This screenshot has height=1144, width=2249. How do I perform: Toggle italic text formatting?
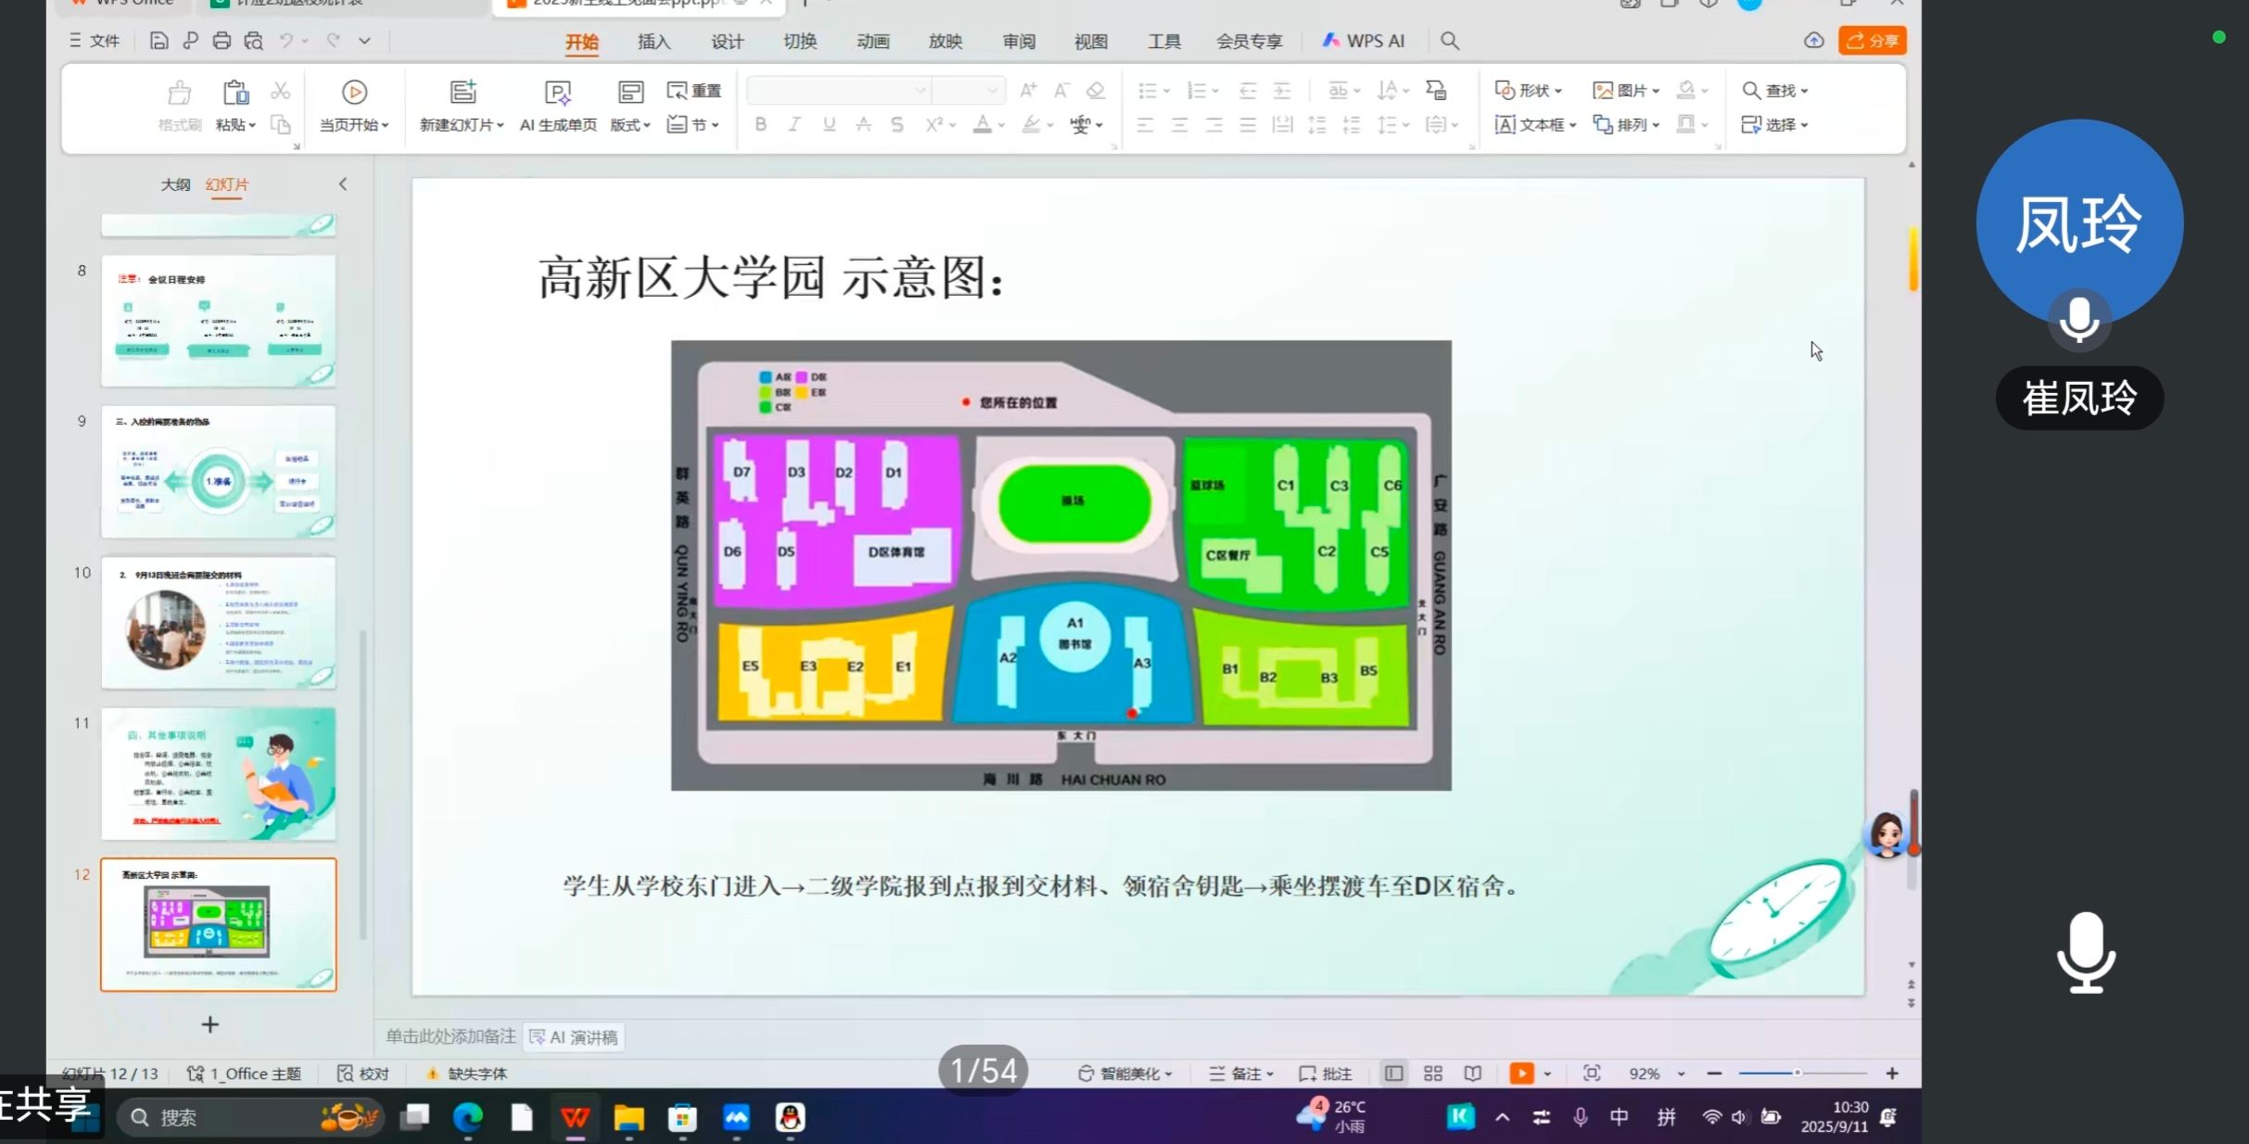click(x=794, y=124)
